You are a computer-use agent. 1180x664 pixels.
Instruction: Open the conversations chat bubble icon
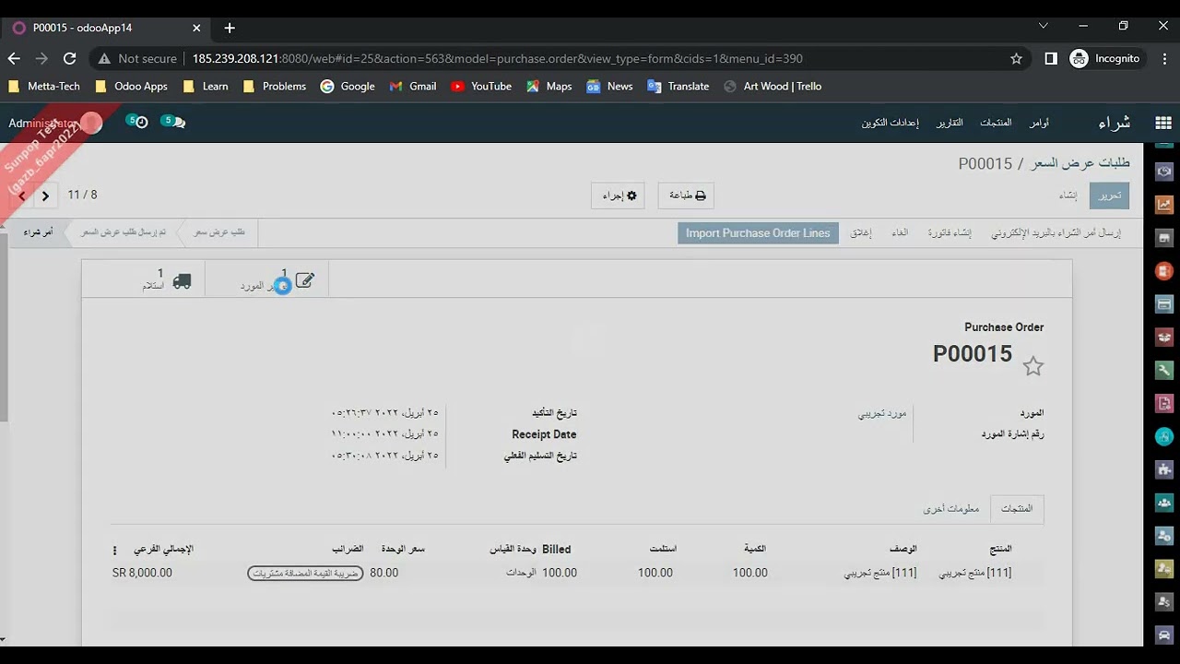click(x=173, y=122)
